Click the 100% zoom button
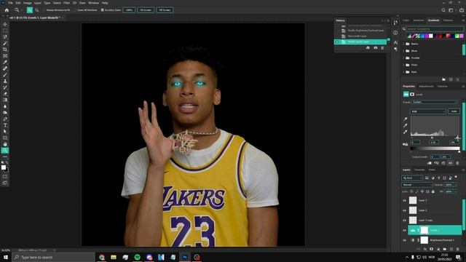The image size is (466, 262). pos(129,10)
